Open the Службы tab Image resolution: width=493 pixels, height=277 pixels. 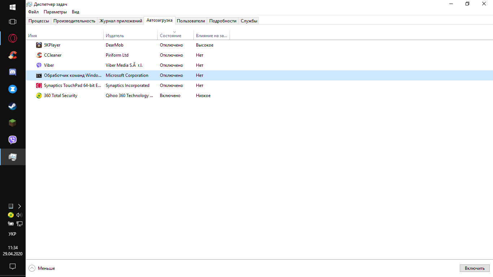point(249,21)
